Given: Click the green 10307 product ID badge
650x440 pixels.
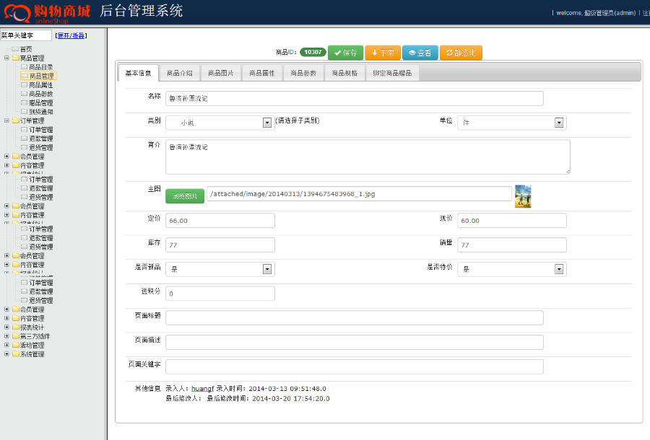Looking at the screenshot, I should (x=313, y=52).
